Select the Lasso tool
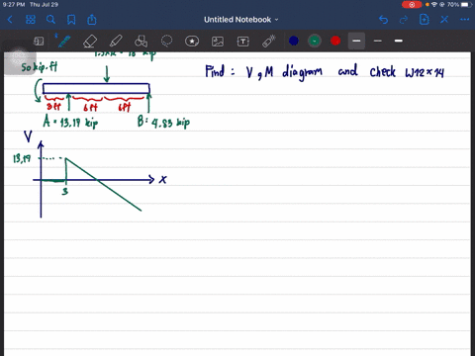The height and width of the screenshot is (356, 475). coord(166,42)
